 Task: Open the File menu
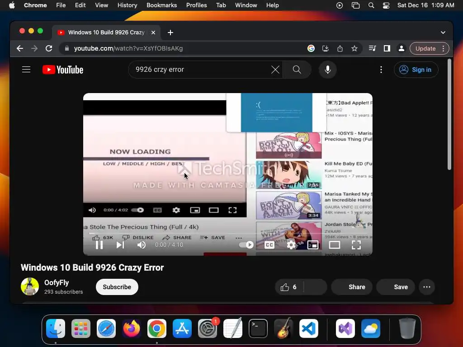pos(61,5)
